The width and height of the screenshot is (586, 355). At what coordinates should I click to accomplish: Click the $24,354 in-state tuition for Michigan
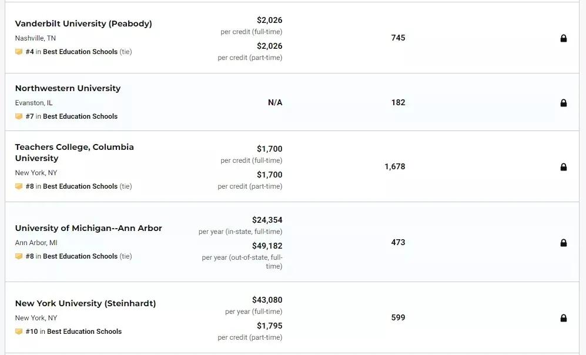[267, 220]
